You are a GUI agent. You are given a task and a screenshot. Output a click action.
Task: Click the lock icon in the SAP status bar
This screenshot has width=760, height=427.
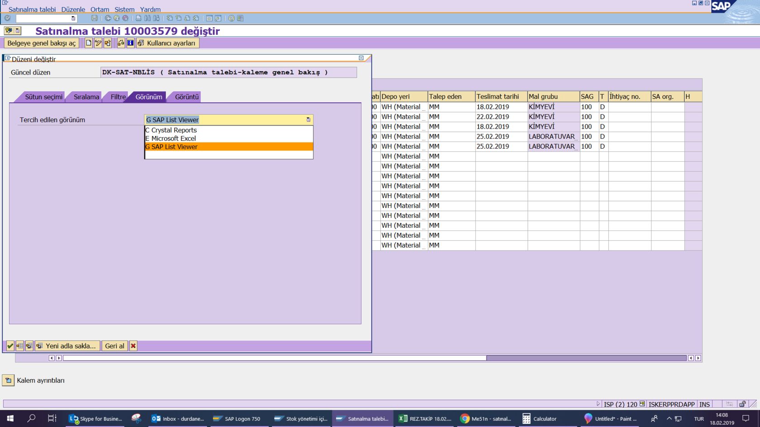[742, 404]
